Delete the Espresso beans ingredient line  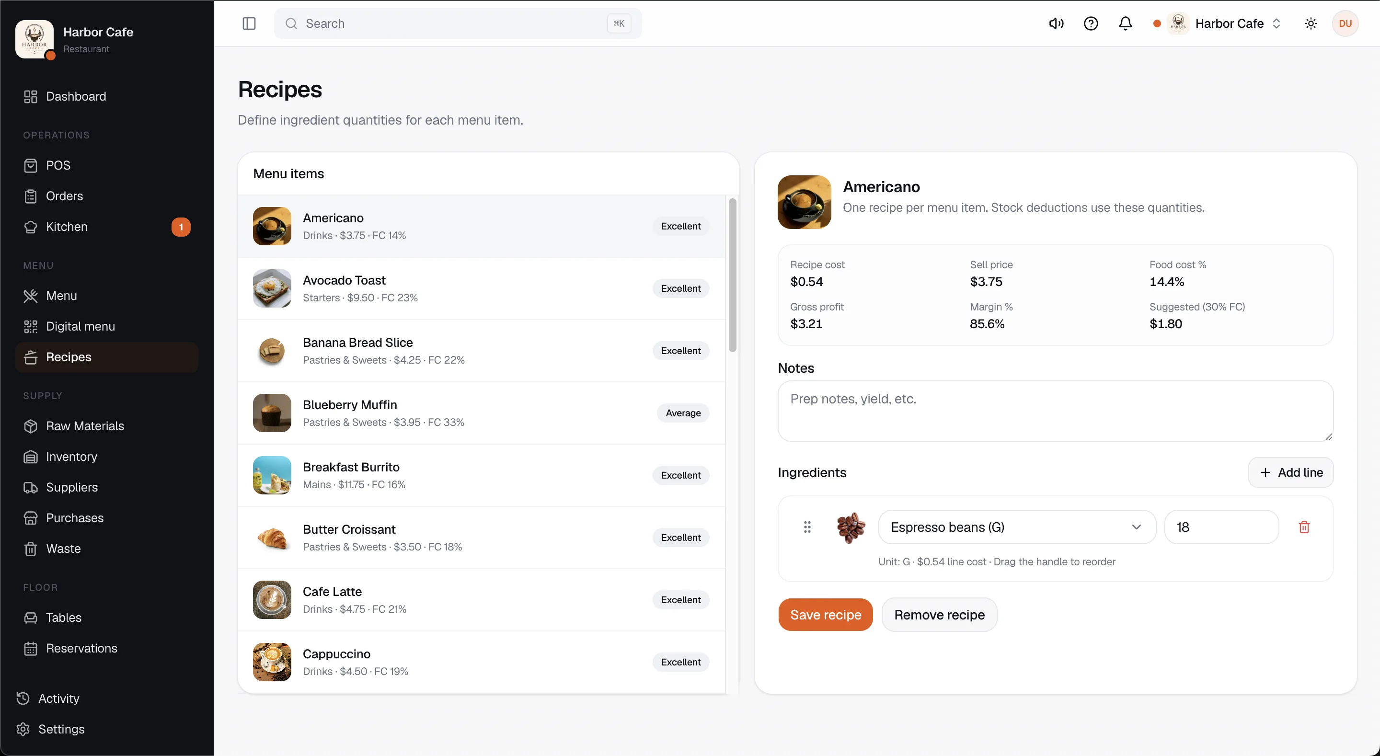tap(1304, 527)
